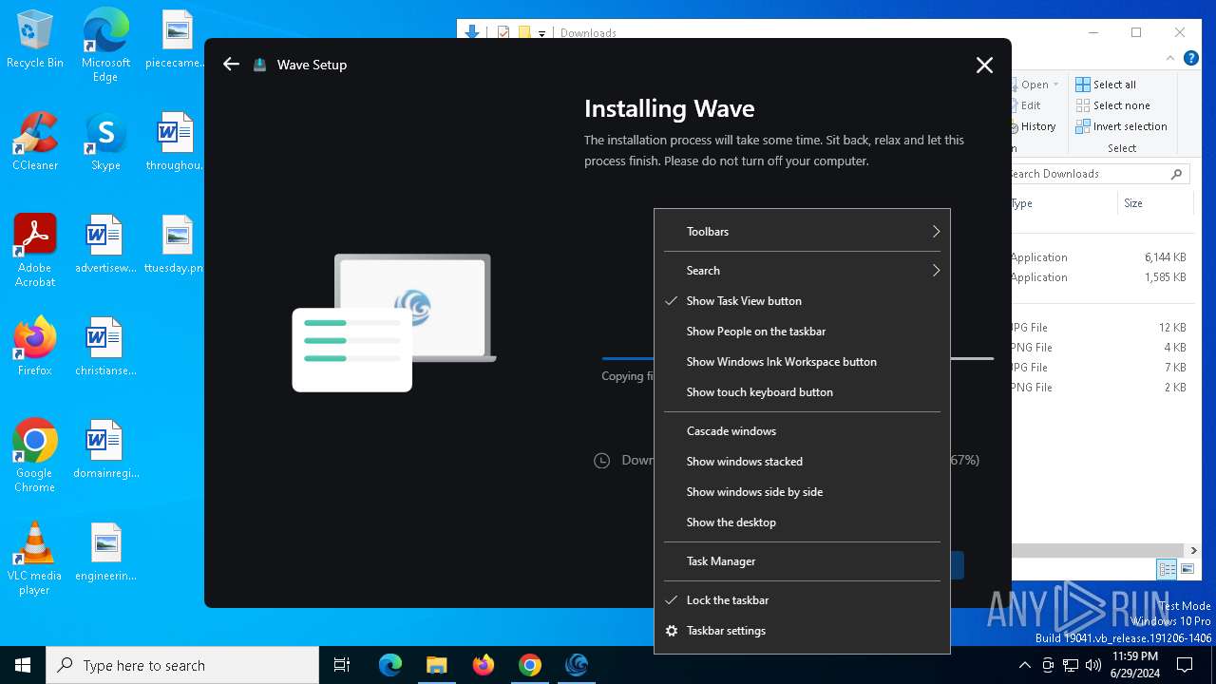
Task: Select the 6,144 KB Application row
Action: click(1101, 257)
